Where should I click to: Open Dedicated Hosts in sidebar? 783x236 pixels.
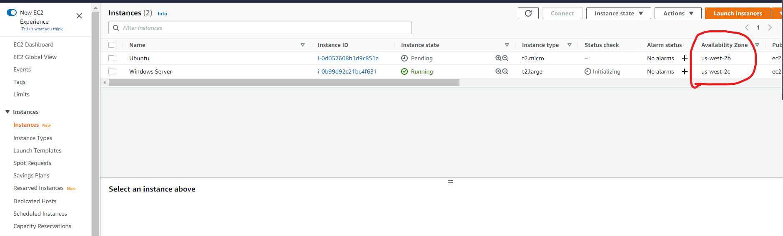(x=35, y=201)
